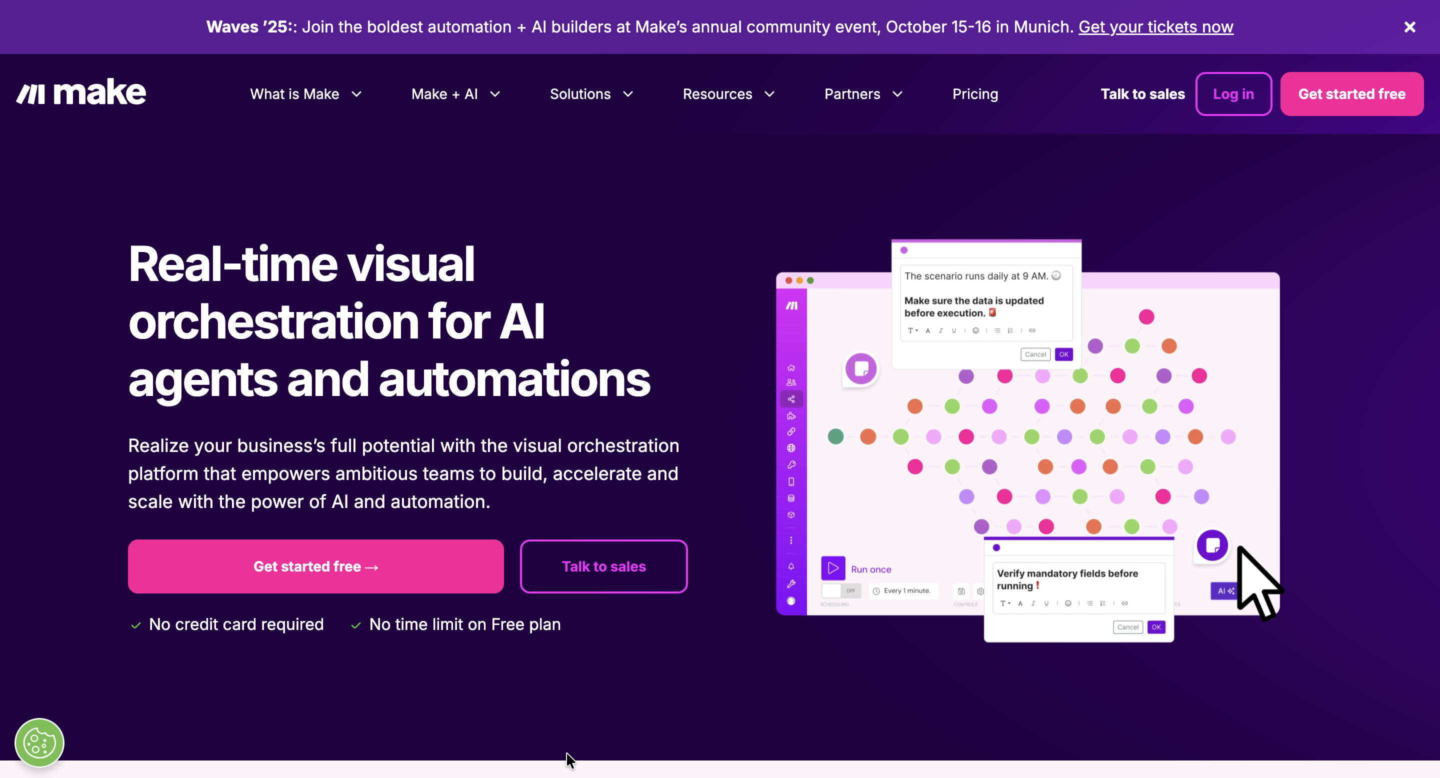
Task: Expand the Make + AI dropdown
Action: [x=455, y=94]
